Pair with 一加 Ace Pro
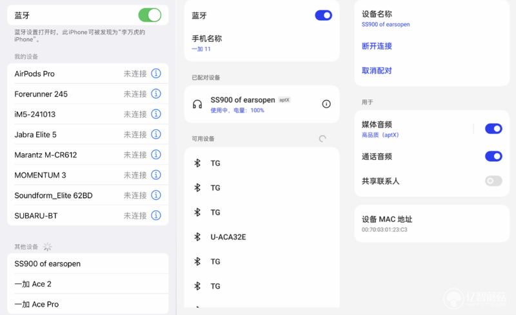Viewport: 516px width, 315px height. coord(88,304)
